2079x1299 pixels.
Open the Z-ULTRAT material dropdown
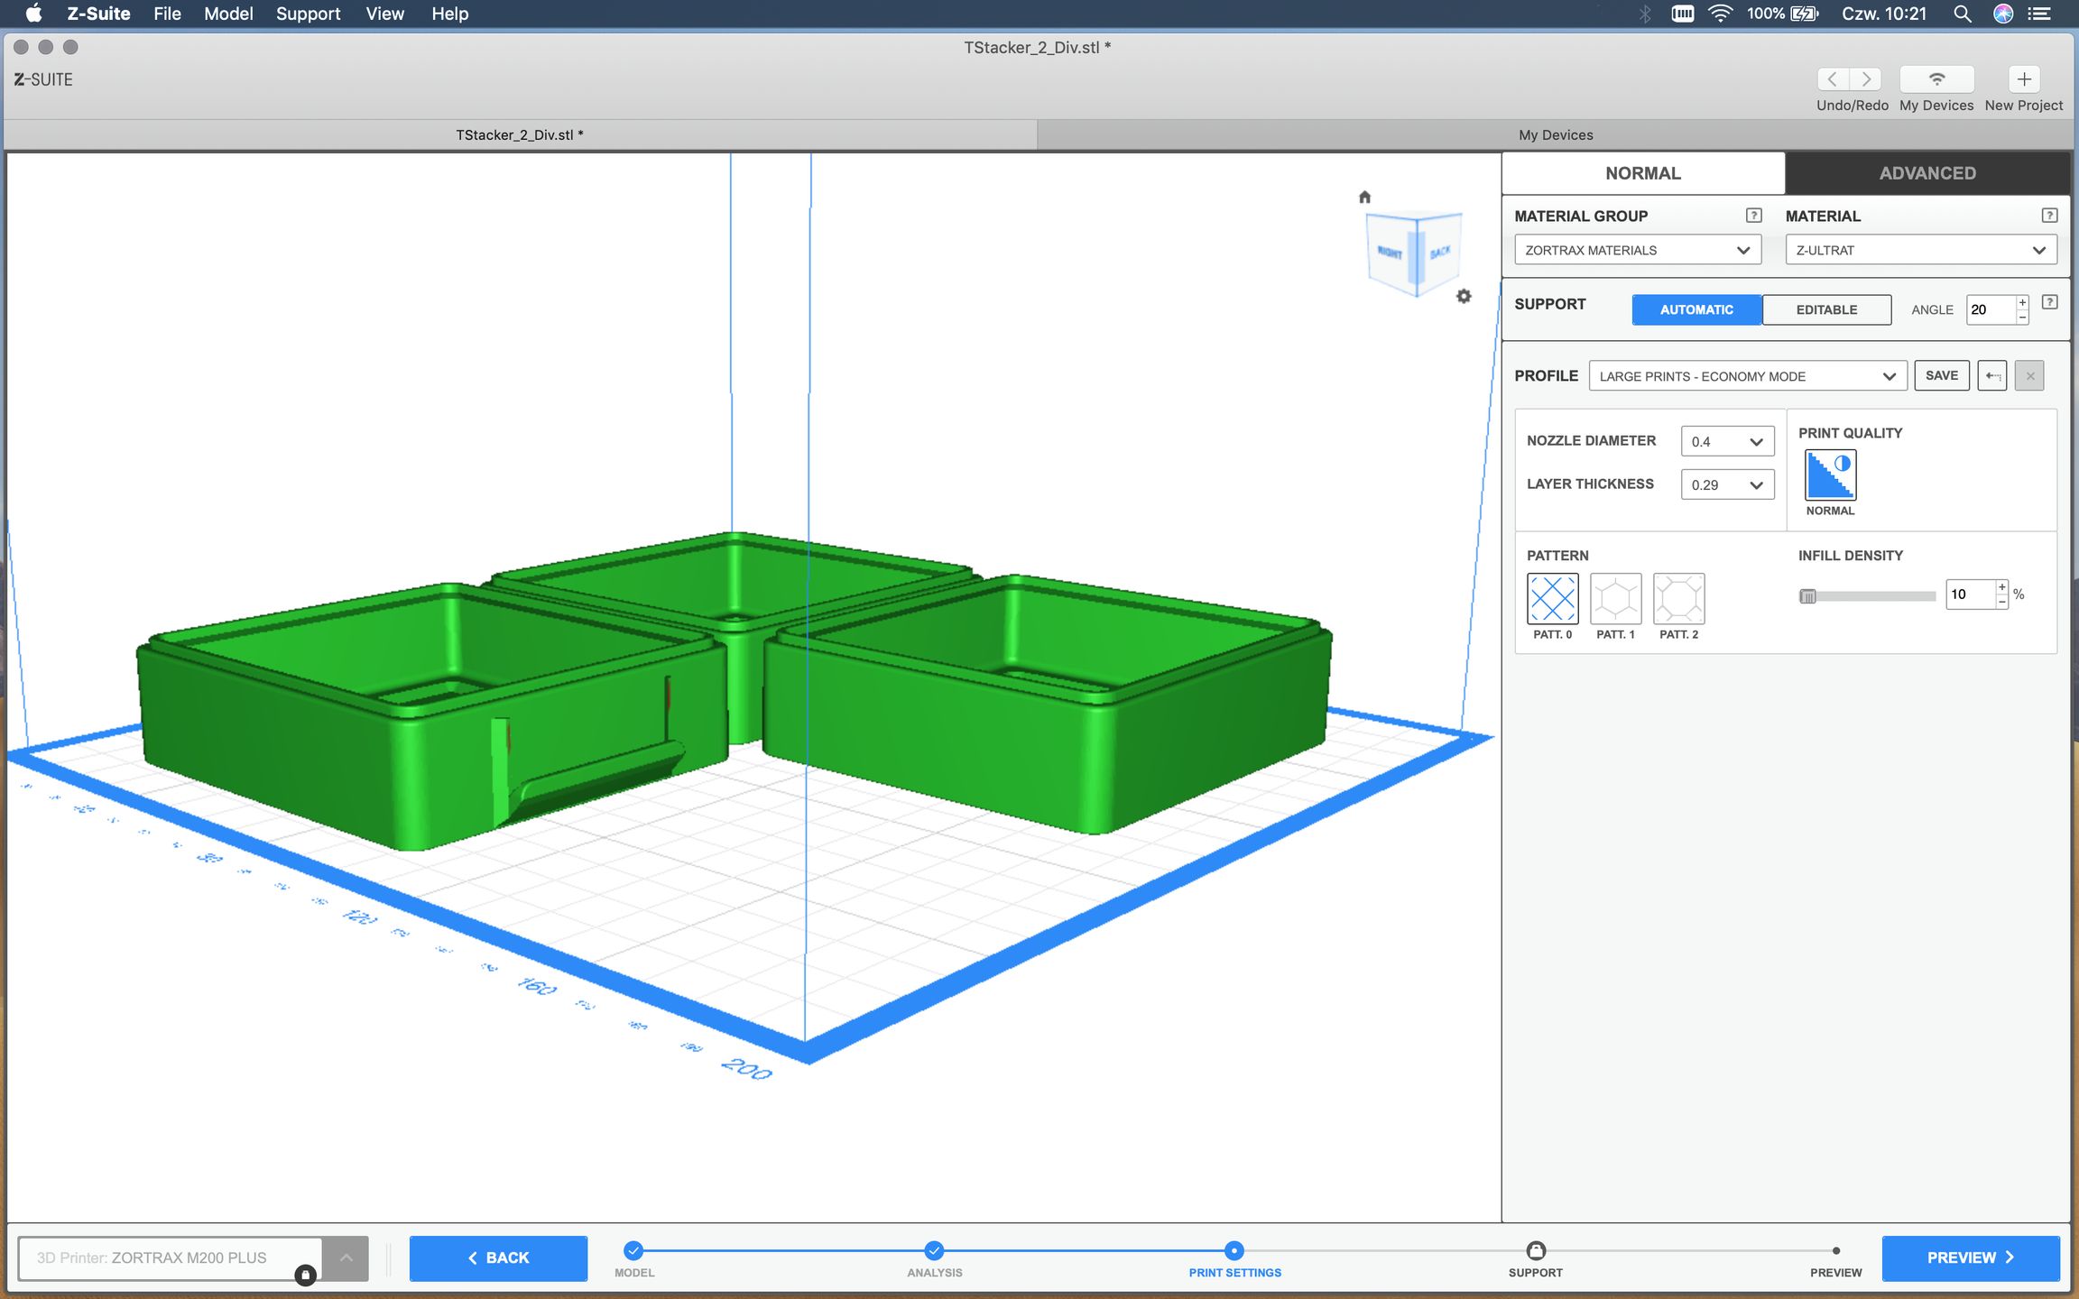point(1921,250)
